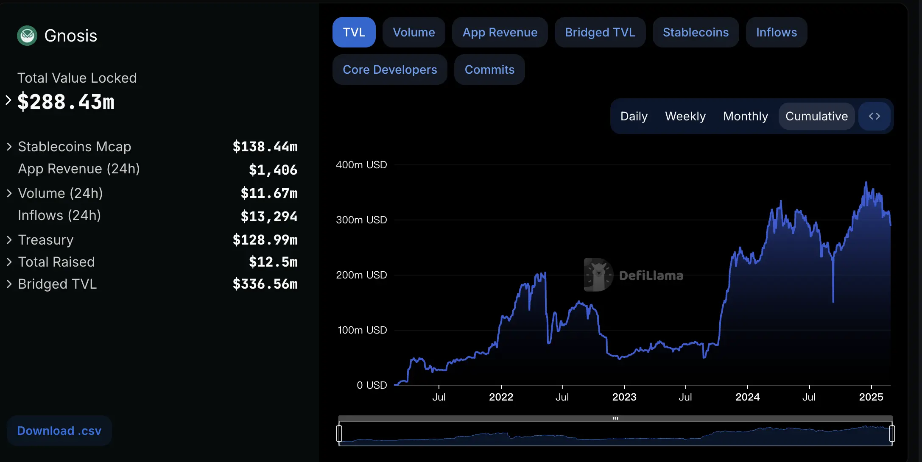Select the TVL chart tab
Image resolution: width=922 pixels, height=462 pixels.
tap(353, 32)
